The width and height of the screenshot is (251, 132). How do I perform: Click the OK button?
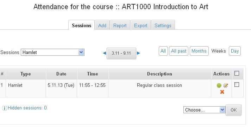[233, 110]
